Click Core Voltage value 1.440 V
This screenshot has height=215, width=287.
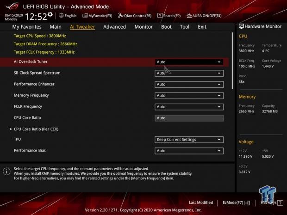pyautogui.click(x=268, y=67)
